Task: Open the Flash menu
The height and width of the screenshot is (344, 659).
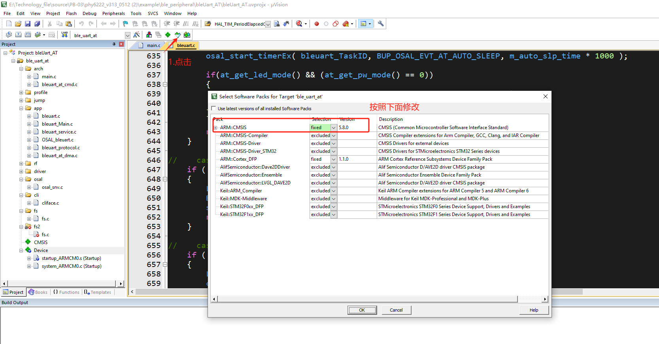Action: click(x=71, y=13)
